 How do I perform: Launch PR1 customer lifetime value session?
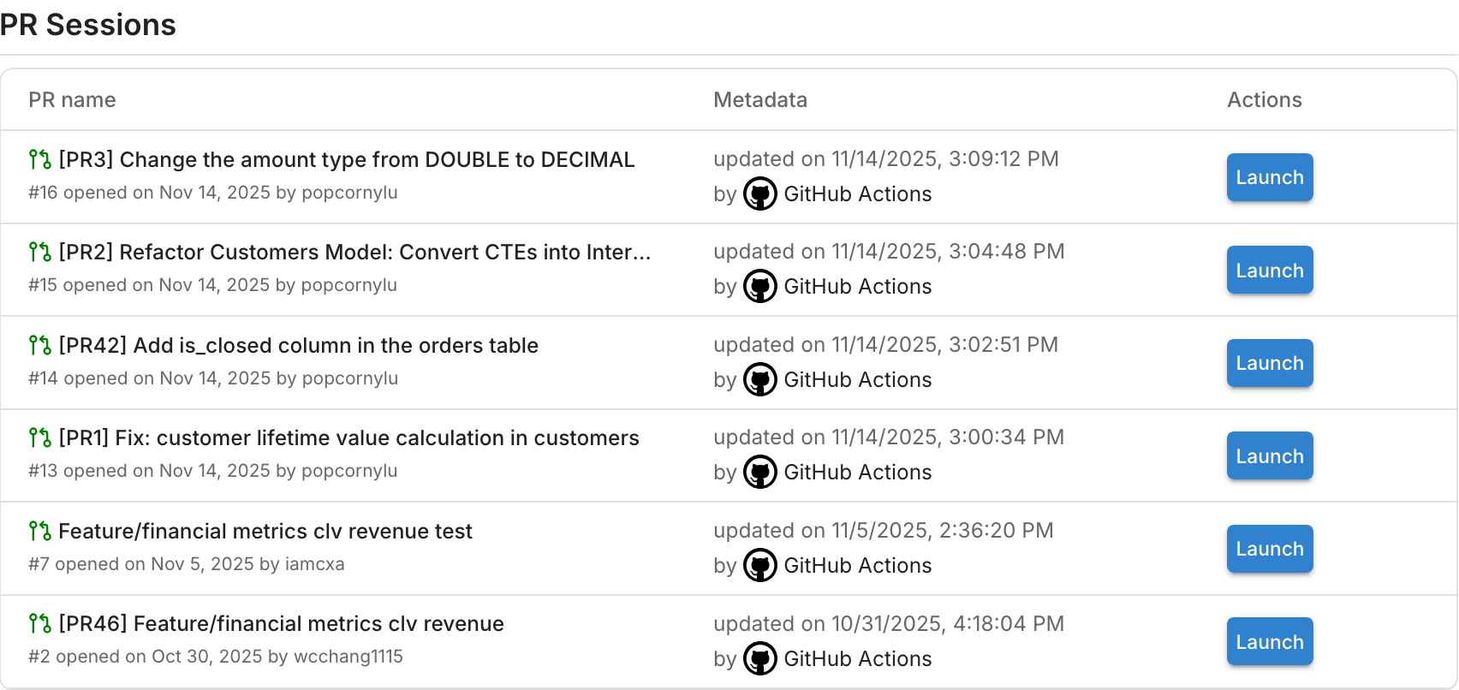point(1269,455)
